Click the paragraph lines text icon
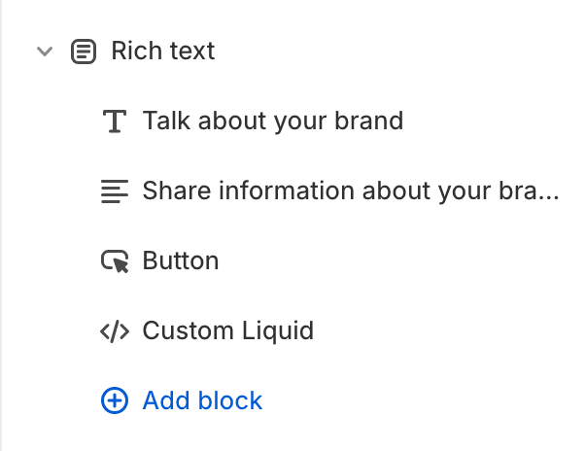Image resolution: width=585 pixels, height=451 pixels. click(115, 191)
